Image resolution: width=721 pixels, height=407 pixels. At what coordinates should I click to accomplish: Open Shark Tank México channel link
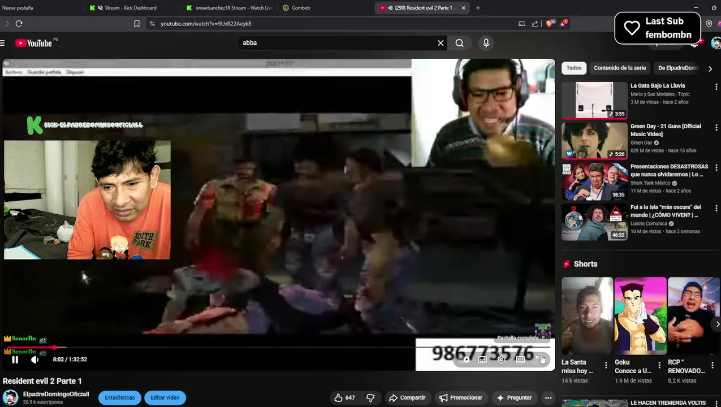coord(650,183)
